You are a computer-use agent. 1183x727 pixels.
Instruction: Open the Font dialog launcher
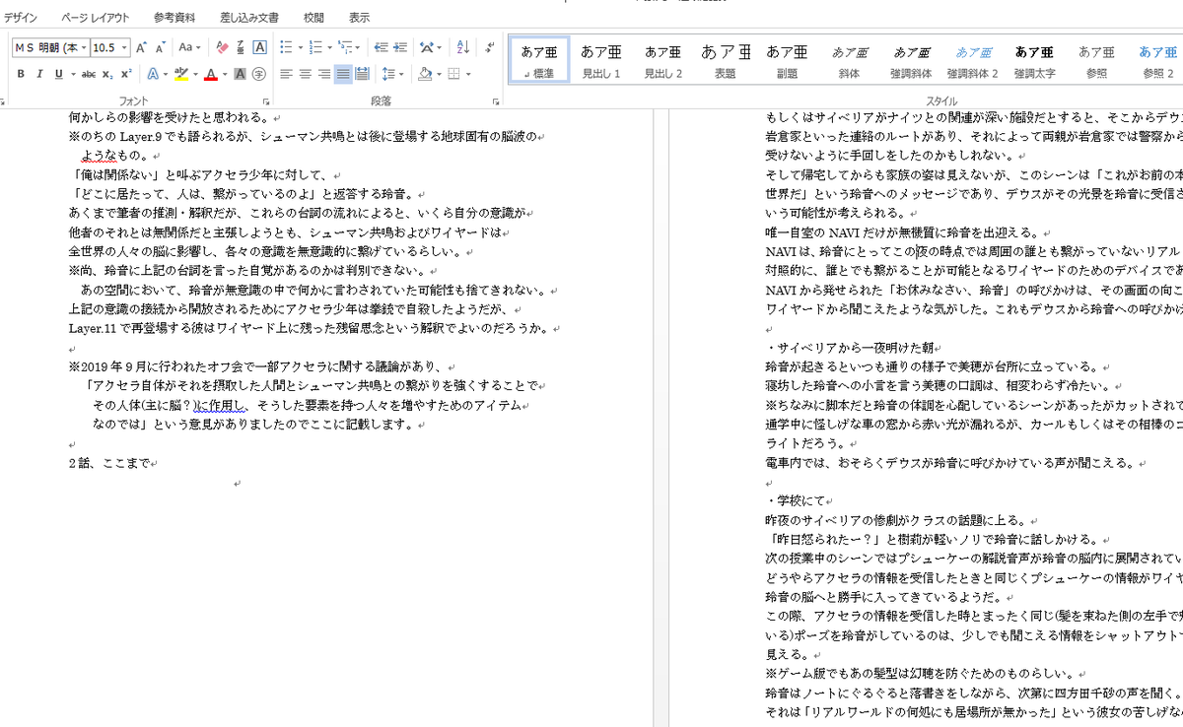point(267,101)
